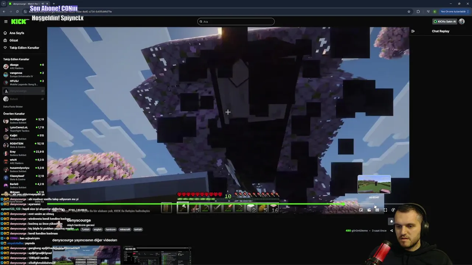
Task: Open LynxCerezLoL recommended channel
Action: click(x=23, y=129)
